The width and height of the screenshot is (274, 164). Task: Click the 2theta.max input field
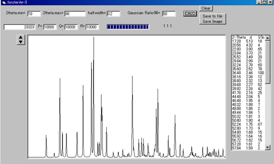(75, 14)
